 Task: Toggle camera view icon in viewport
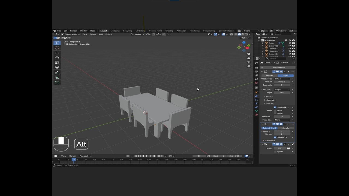point(249,62)
